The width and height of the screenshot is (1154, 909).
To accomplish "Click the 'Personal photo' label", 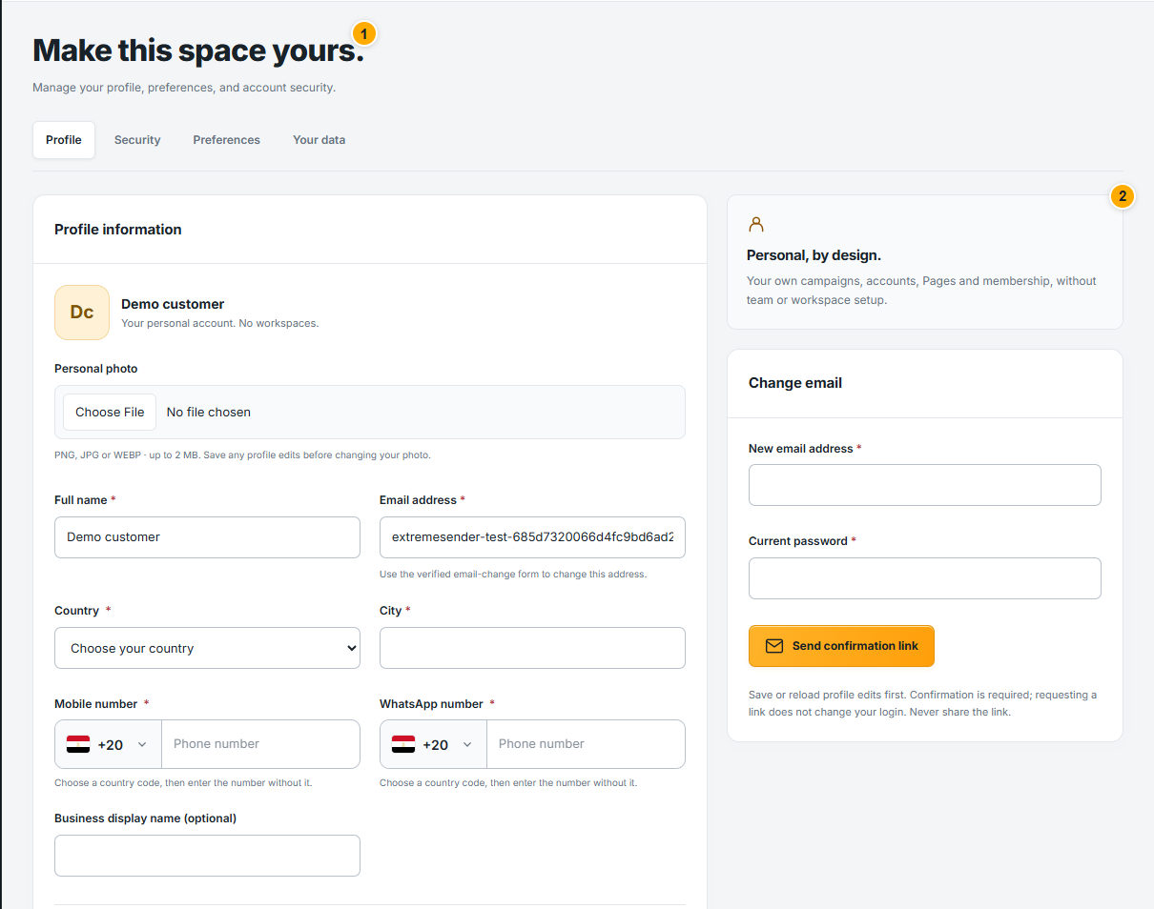I will [96, 369].
